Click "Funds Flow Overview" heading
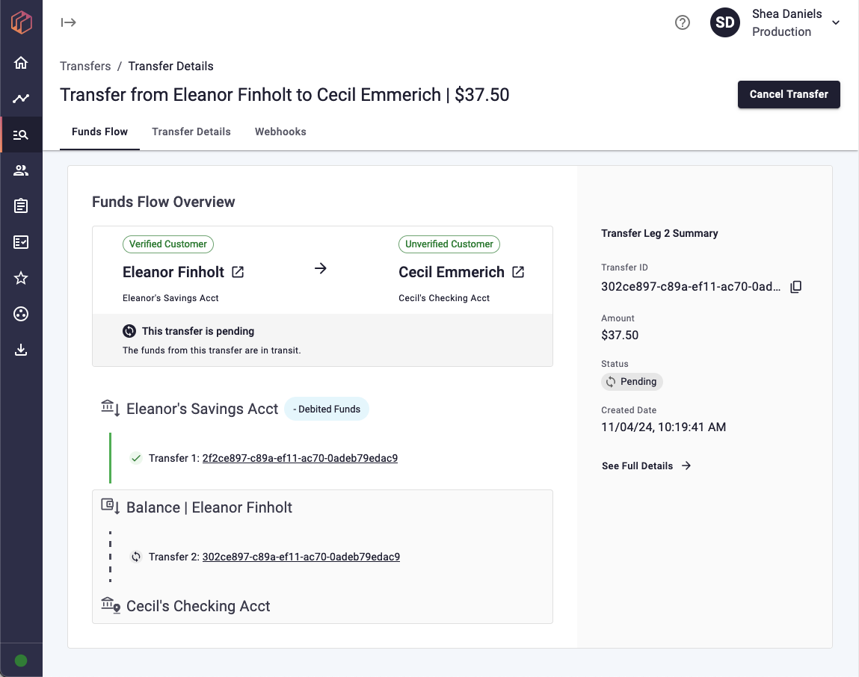859x677 pixels. click(163, 202)
